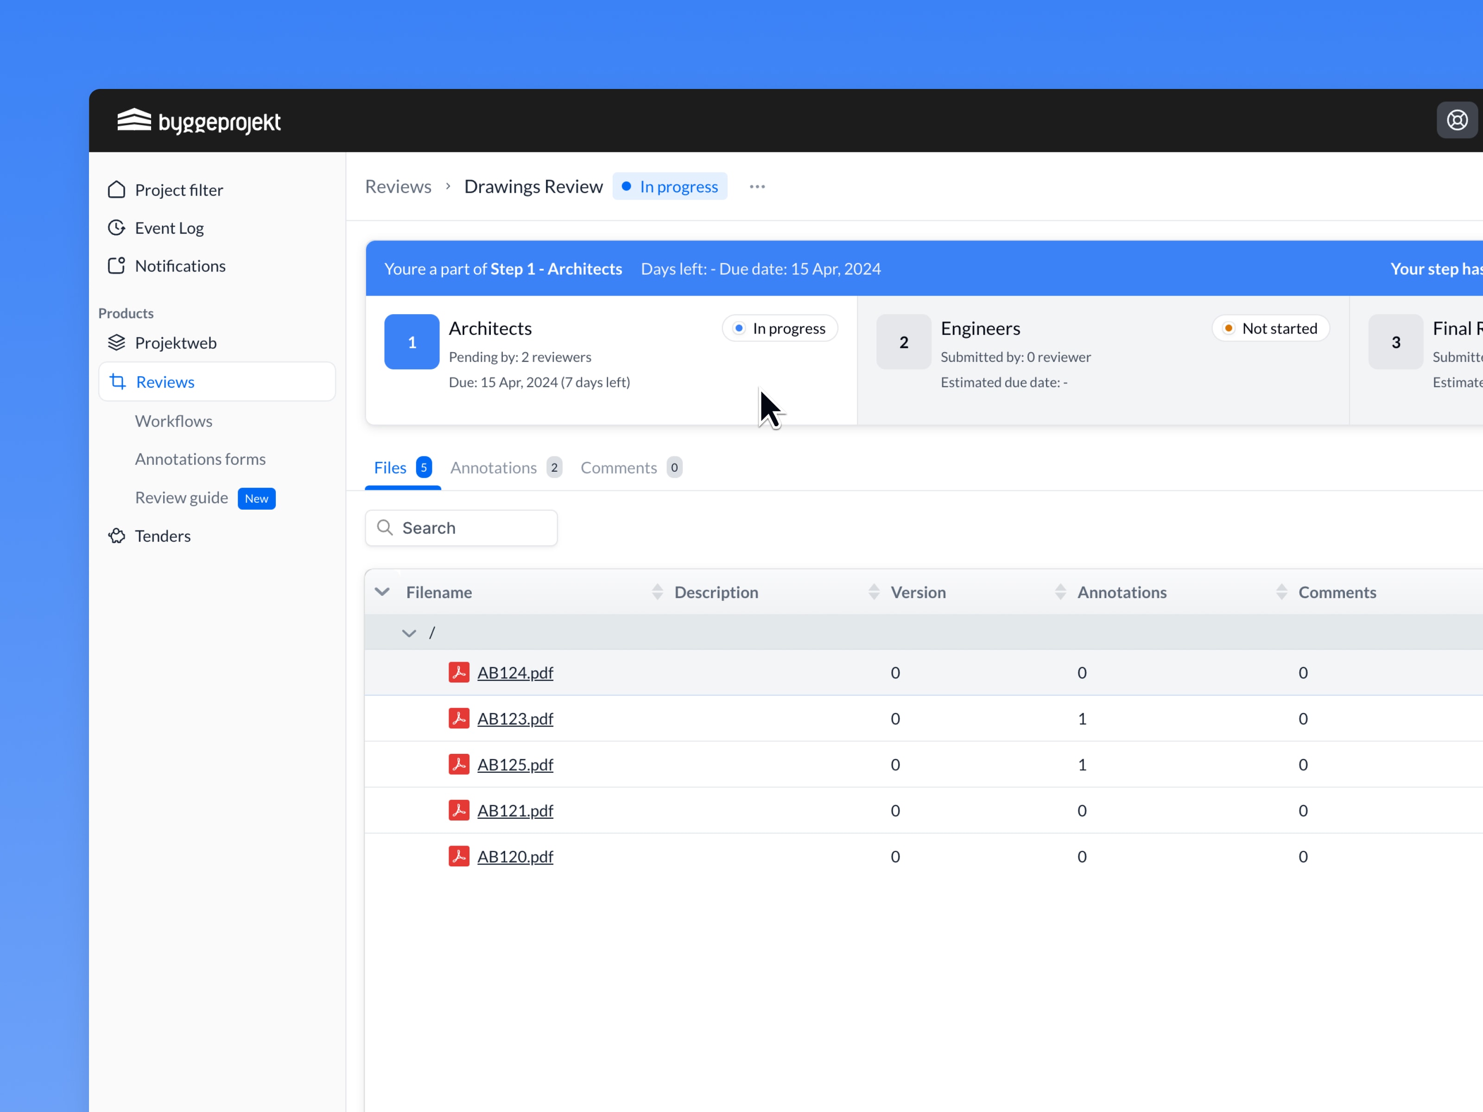Click the byggeprojekt logo
Image resolution: width=1483 pixels, height=1112 pixels.
click(x=198, y=120)
